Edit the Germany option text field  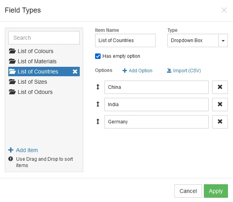[156, 122]
